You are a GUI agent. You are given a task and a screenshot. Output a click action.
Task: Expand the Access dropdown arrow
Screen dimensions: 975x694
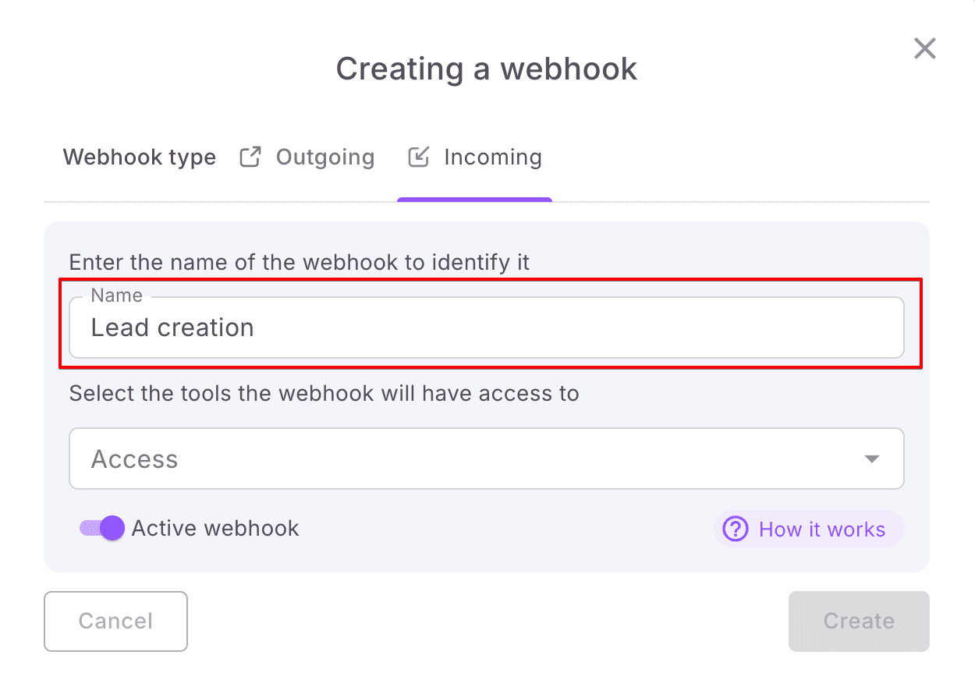[x=872, y=459]
